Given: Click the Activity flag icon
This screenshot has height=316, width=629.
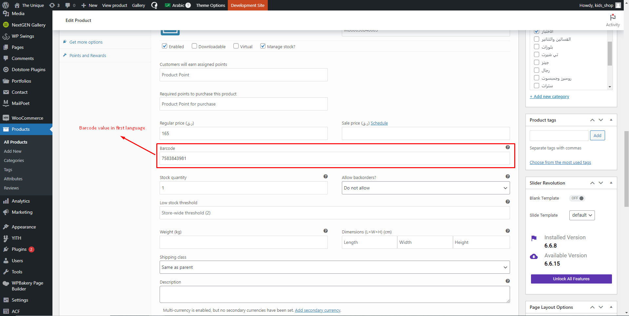Looking at the screenshot, I should pyautogui.click(x=613, y=17).
